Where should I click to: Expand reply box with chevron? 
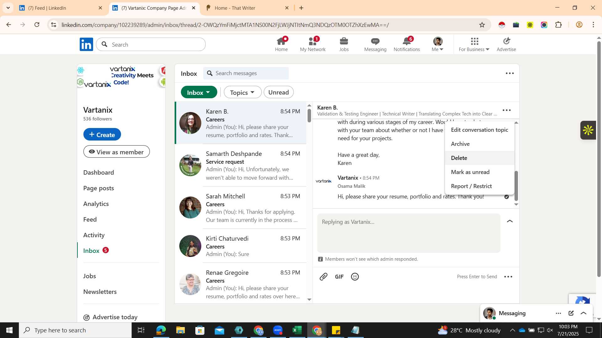[510, 221]
